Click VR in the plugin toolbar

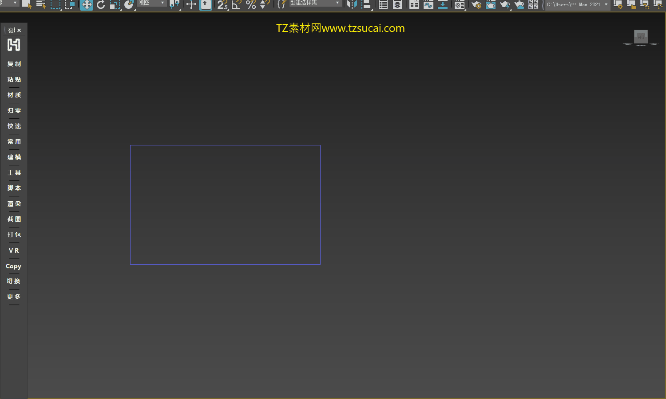pos(14,250)
